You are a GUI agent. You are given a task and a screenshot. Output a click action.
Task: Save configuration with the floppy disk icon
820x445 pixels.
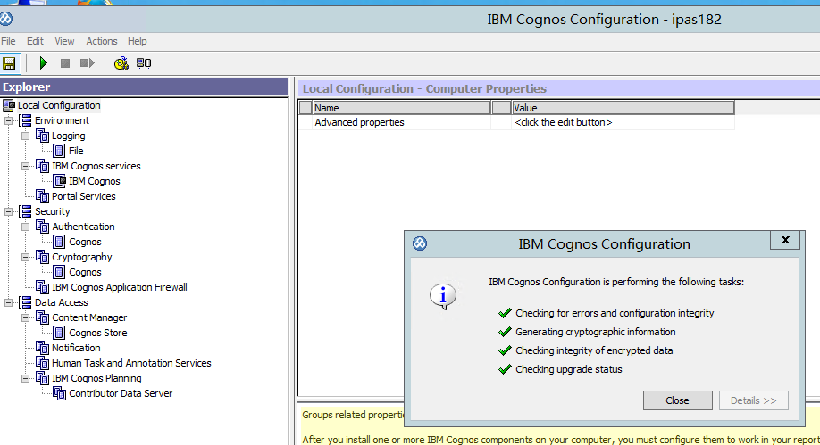[x=9, y=63]
